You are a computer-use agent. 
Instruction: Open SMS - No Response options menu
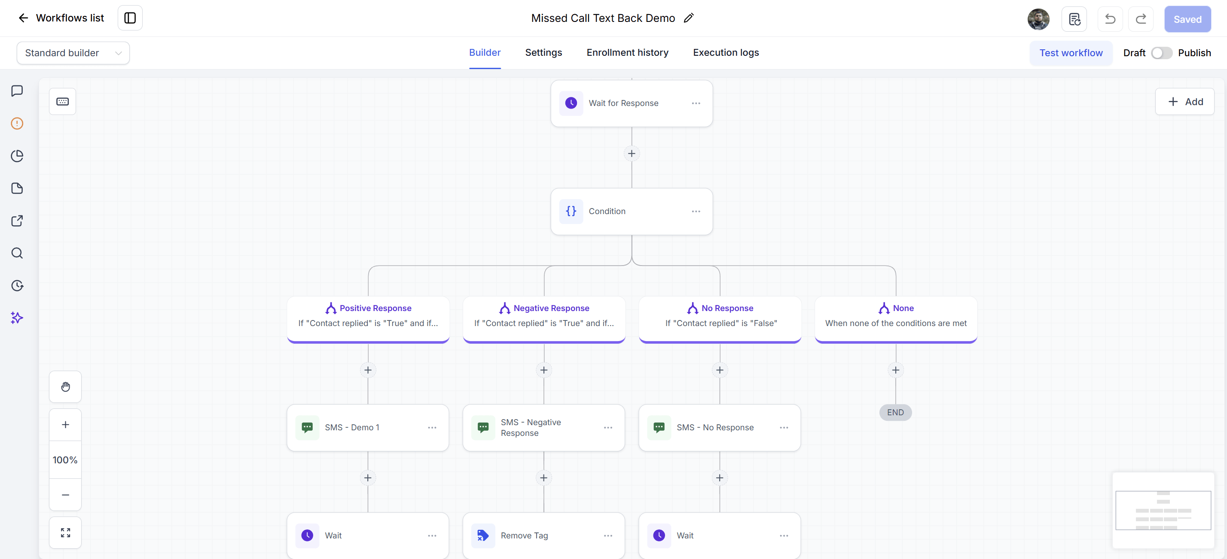pyautogui.click(x=784, y=428)
